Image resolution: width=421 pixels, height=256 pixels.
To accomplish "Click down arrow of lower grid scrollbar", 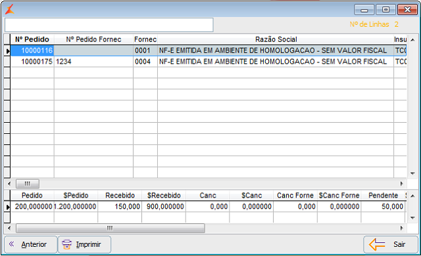I will pyautogui.click(x=412, y=218).
